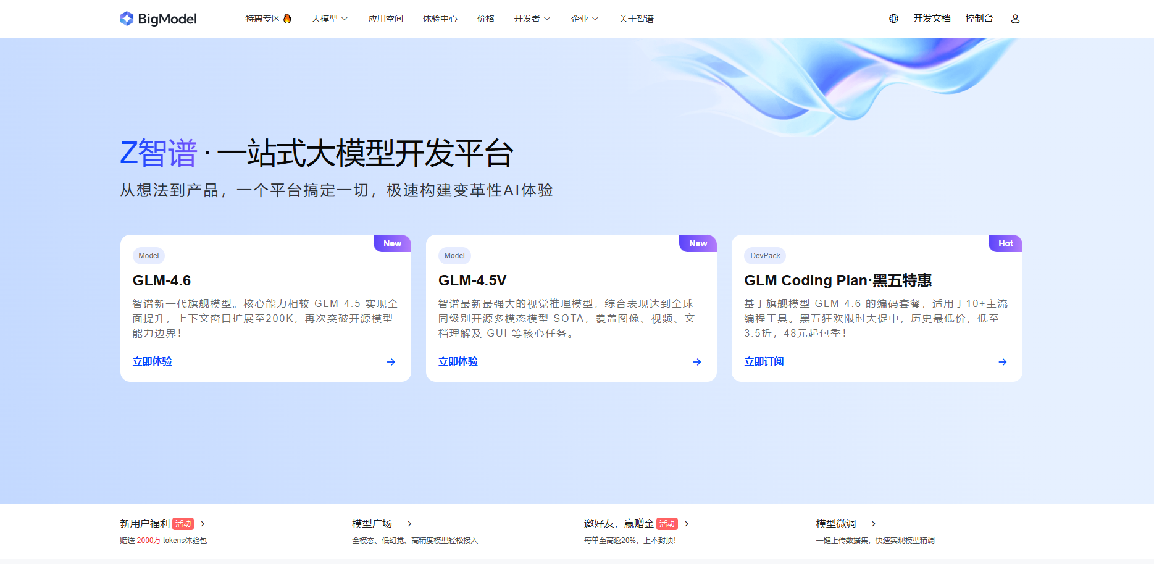Click the chevron next to 模型广场
The width and height of the screenshot is (1154, 564).
click(x=409, y=524)
